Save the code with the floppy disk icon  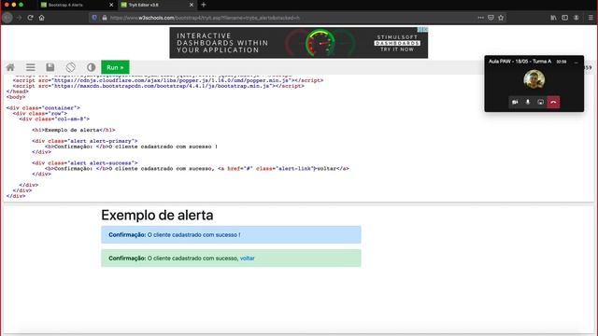point(50,67)
